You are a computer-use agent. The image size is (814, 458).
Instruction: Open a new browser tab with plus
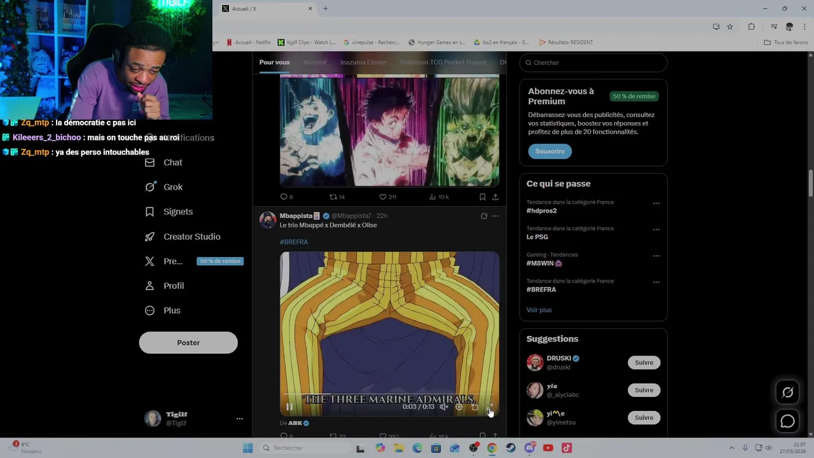click(x=325, y=8)
